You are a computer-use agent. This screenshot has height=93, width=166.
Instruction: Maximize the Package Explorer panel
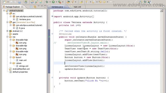[x=45, y=6]
